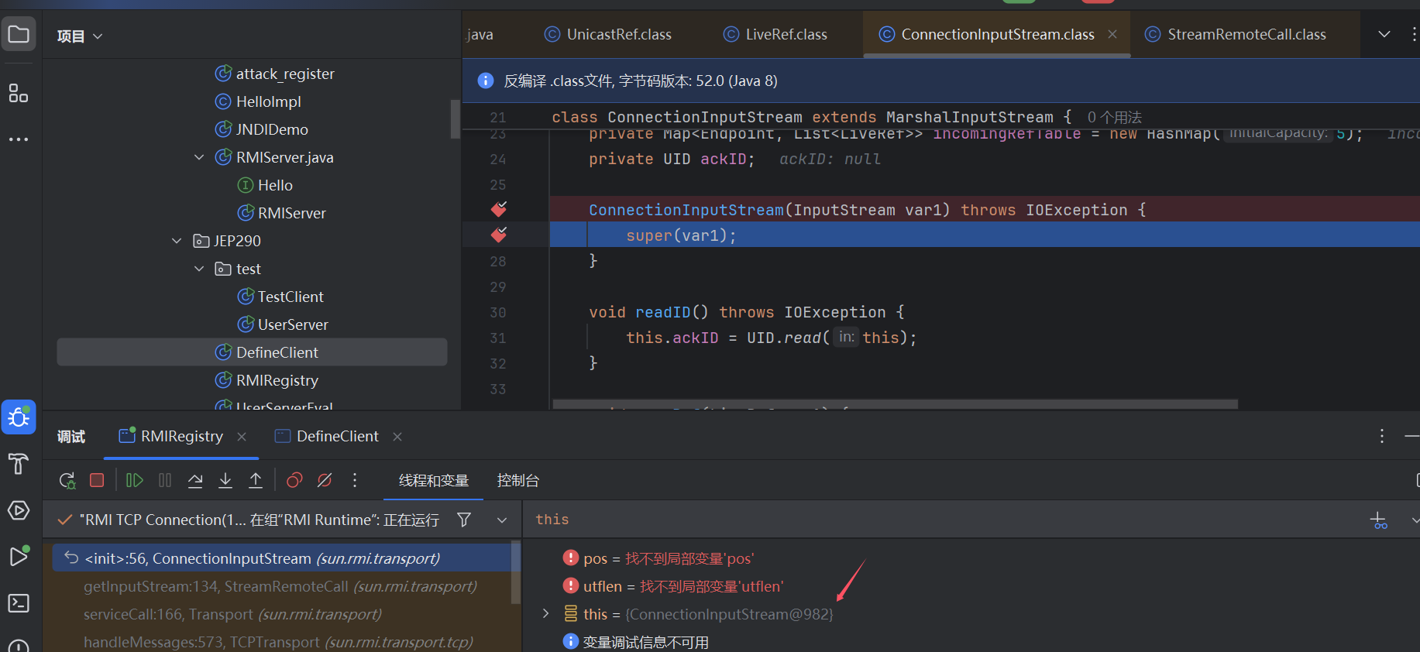Screen dimensions: 1420x652
Task: Open the Debug tool window bug icon
Action: coord(19,417)
